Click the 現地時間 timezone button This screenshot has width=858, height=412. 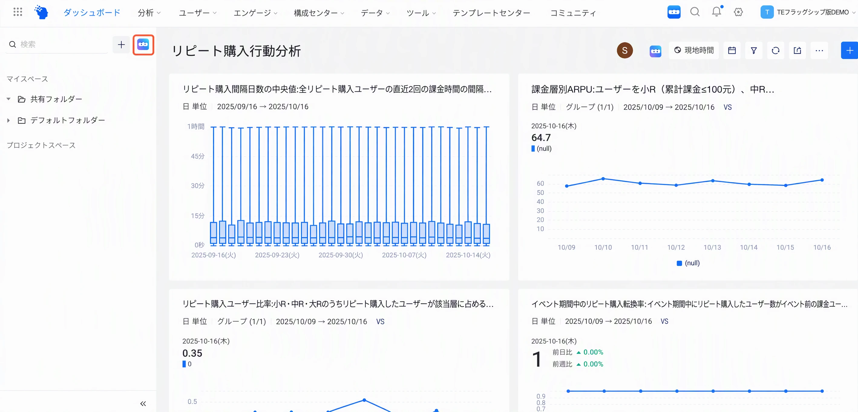click(694, 51)
